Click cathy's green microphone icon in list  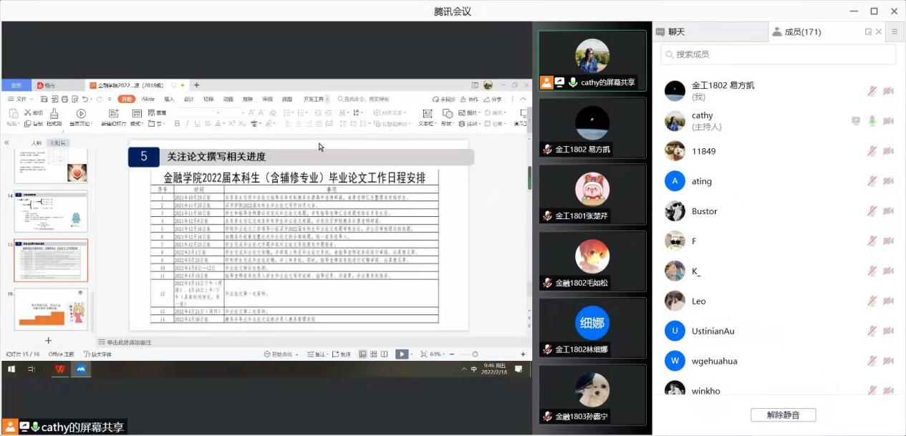click(872, 121)
